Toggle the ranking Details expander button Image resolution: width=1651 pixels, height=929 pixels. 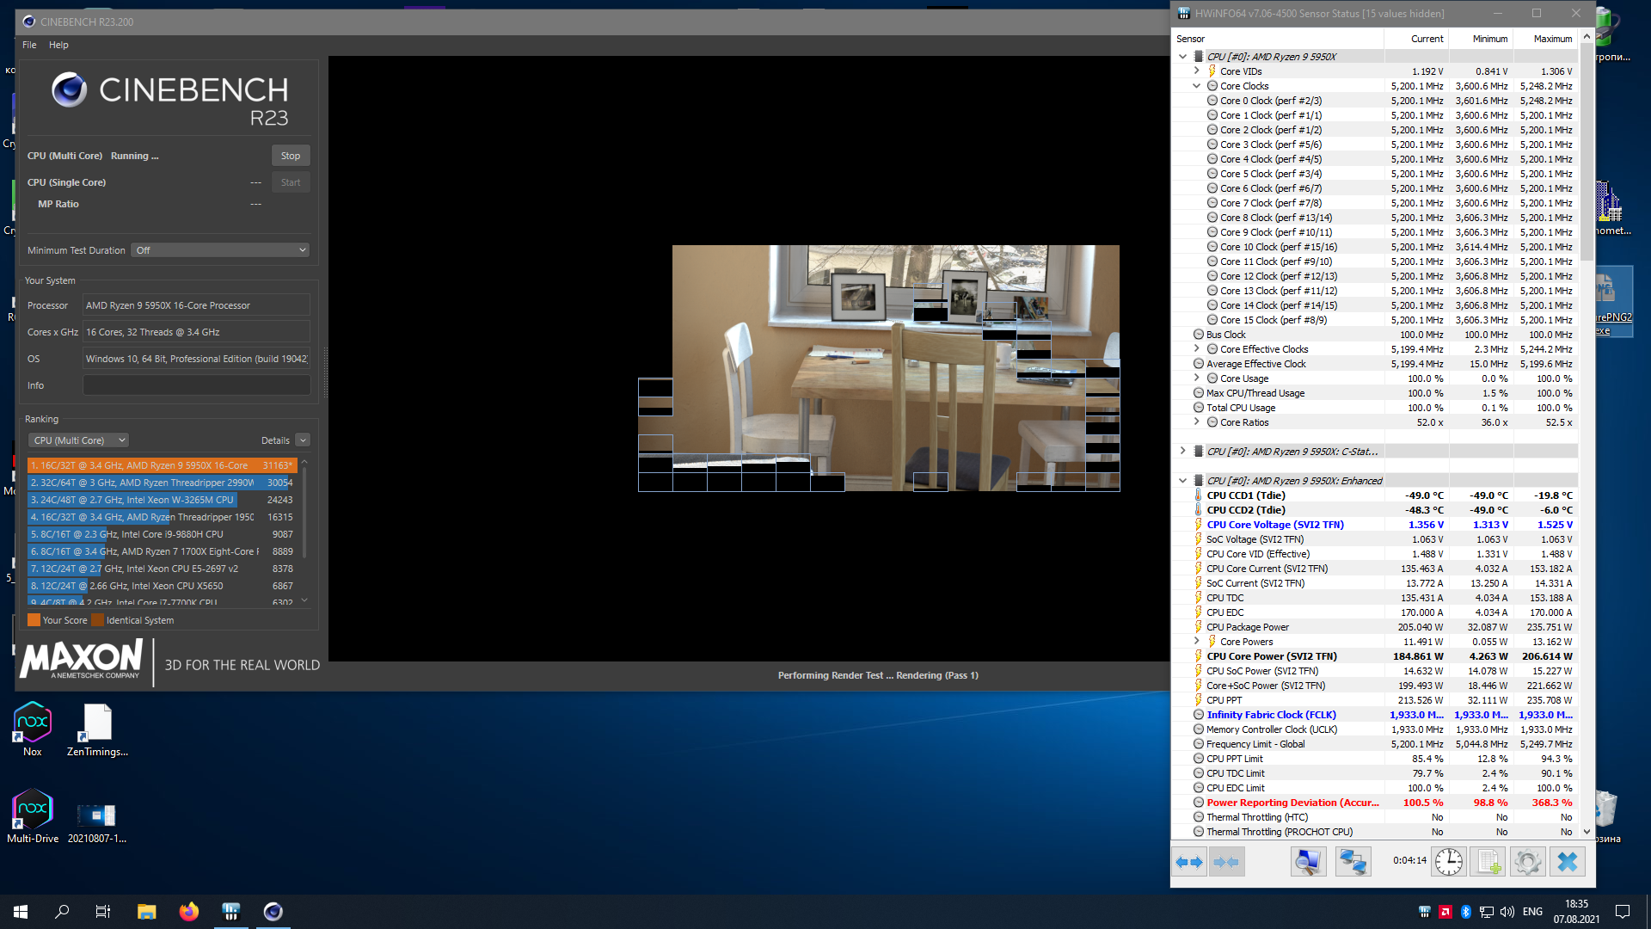(303, 440)
